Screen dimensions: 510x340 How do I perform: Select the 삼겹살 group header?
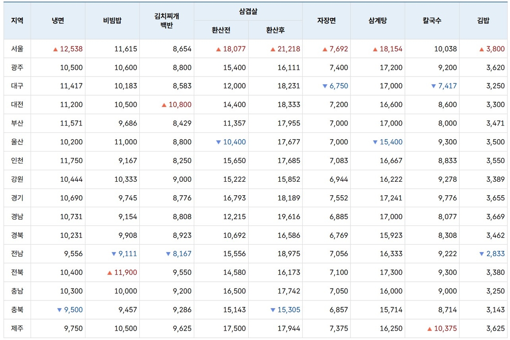[x=248, y=11]
